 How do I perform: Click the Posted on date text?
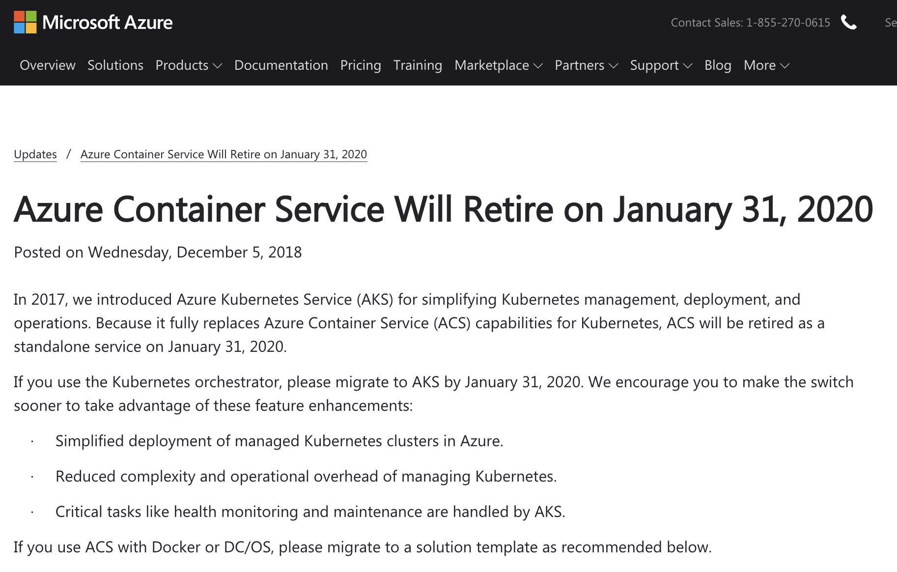[x=158, y=252]
